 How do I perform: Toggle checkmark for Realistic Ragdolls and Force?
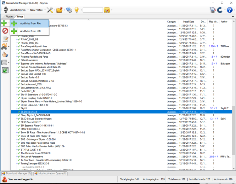pyautogui.click(x=19, y=57)
